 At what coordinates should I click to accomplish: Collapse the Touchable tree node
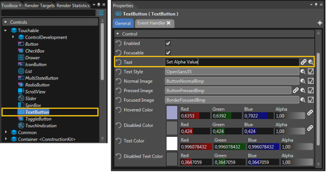point(5,30)
